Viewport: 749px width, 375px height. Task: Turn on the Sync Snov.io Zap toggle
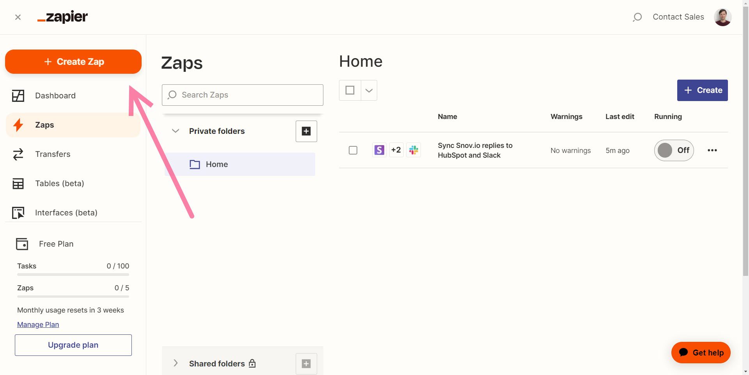pyautogui.click(x=674, y=150)
